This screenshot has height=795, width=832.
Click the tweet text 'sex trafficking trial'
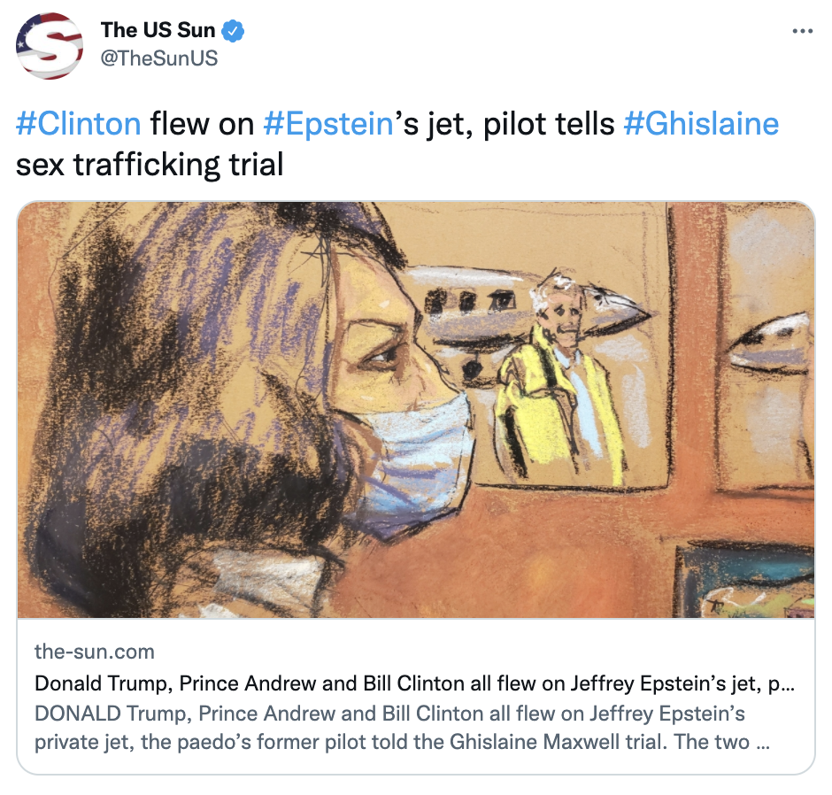[150, 164]
